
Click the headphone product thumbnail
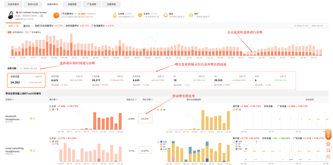click(x=10, y=16)
